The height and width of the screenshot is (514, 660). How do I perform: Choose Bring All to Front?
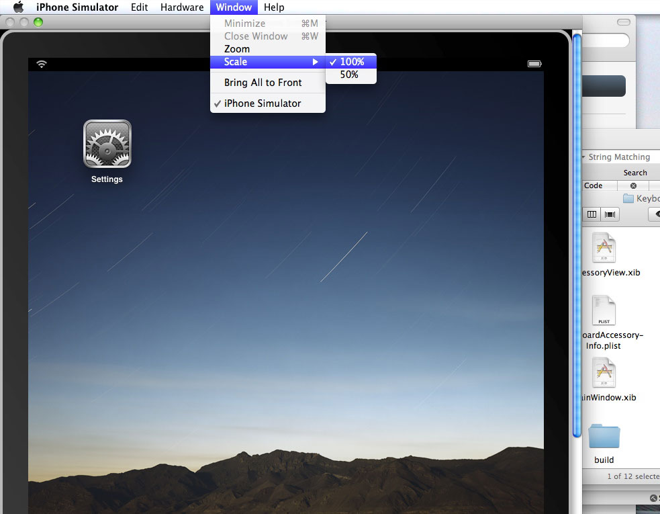268,83
